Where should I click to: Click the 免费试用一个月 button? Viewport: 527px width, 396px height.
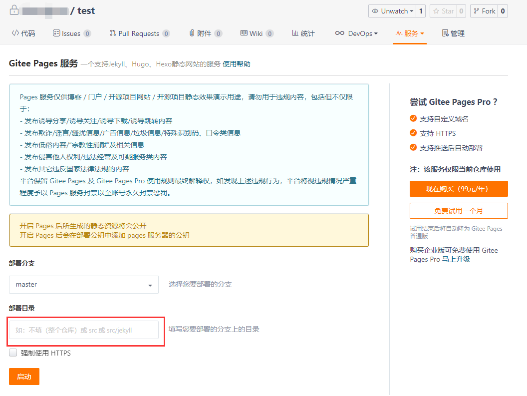(x=459, y=211)
